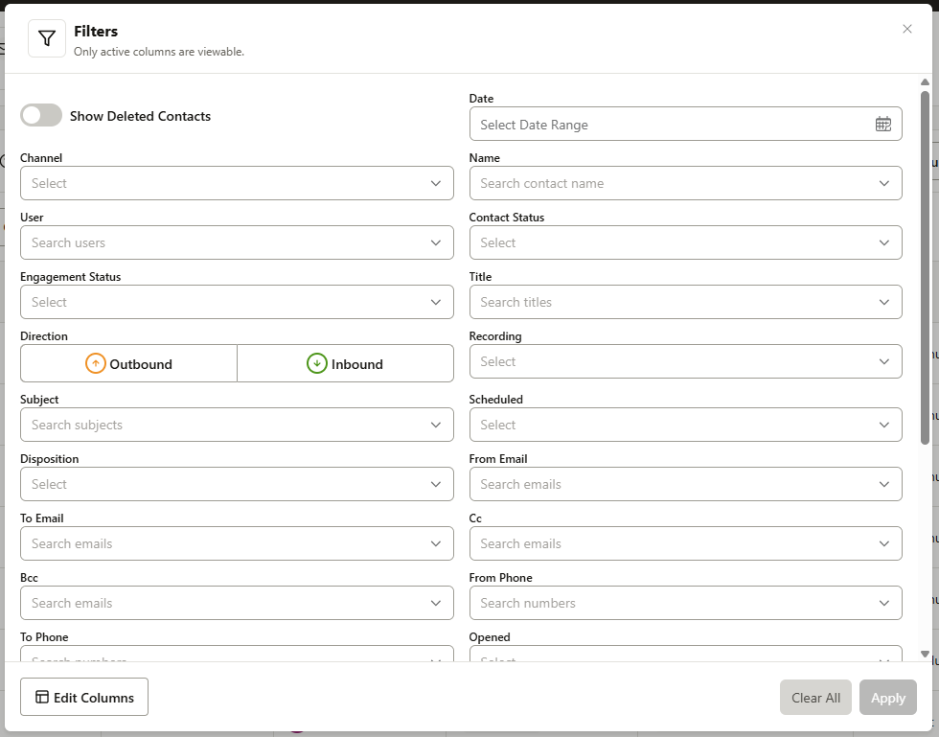Click the vertical scrollbar thumb
939x737 pixels.
coord(925,267)
